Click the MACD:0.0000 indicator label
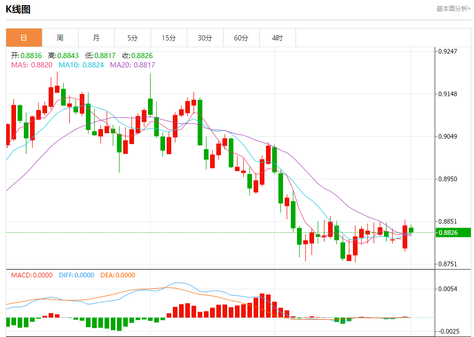This screenshot has width=474, height=337. tap(32, 275)
